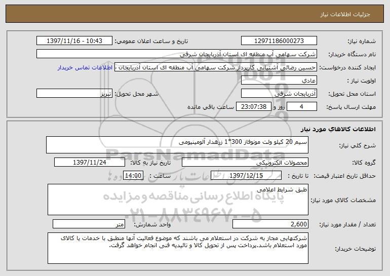
Task: Click the واحد شمارش field متر
Action: coord(89,224)
